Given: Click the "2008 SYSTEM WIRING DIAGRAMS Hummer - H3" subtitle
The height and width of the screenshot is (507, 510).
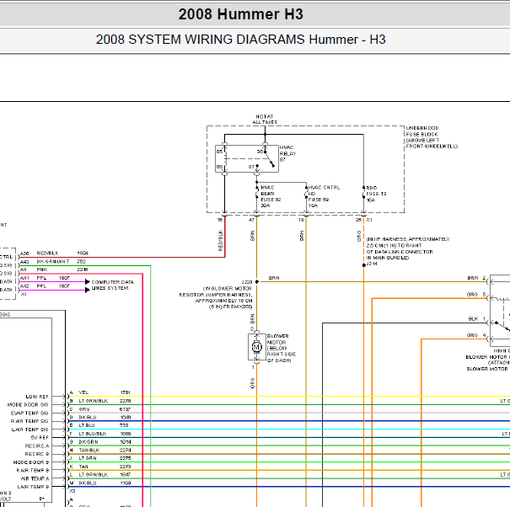Looking at the screenshot, I should click(x=241, y=40).
